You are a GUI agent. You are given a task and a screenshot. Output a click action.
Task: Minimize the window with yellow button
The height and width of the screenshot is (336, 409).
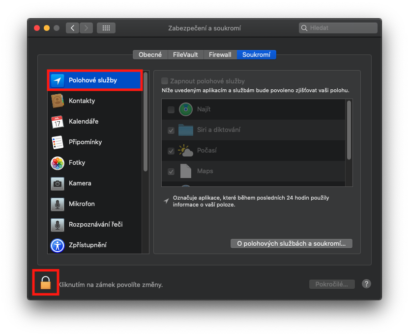click(47, 28)
